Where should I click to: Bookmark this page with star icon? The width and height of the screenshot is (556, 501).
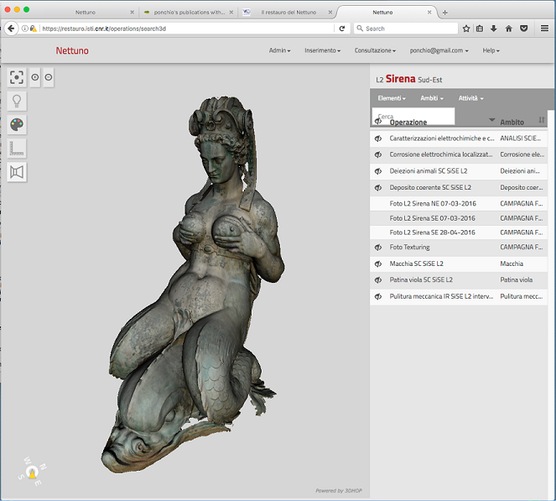pyautogui.click(x=466, y=29)
